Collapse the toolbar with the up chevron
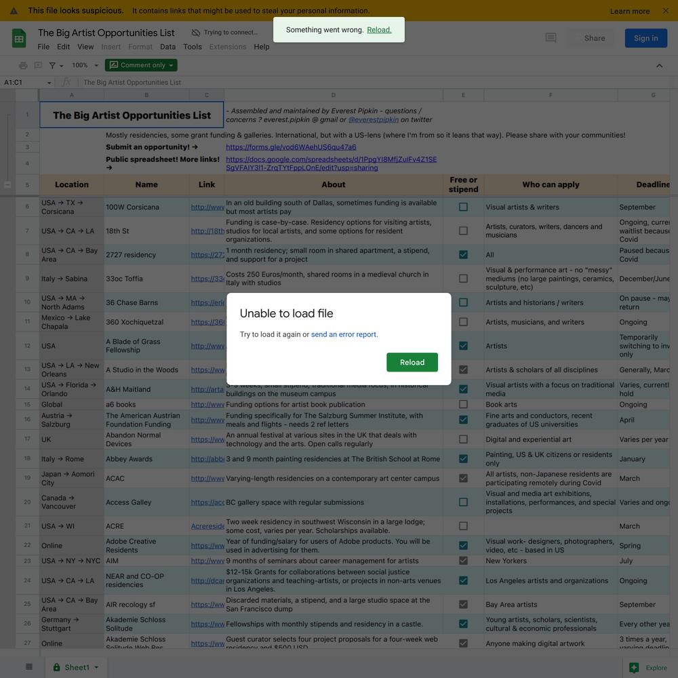Image resolution: width=678 pixels, height=678 pixels. [659, 66]
